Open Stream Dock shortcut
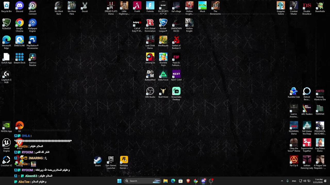This screenshot has height=185, width=330. pos(19,59)
